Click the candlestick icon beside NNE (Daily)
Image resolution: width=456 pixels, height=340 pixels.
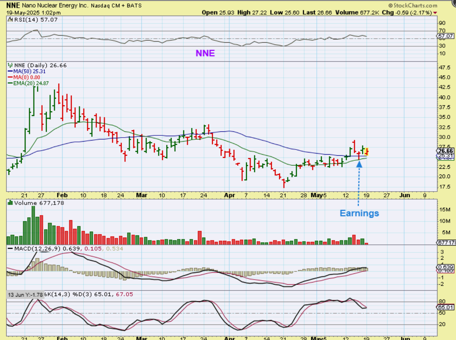(x=10, y=65)
